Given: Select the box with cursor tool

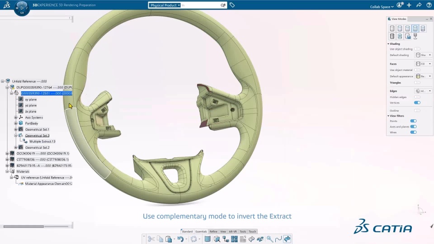Looking at the screenshot, I should (x=217, y=239).
